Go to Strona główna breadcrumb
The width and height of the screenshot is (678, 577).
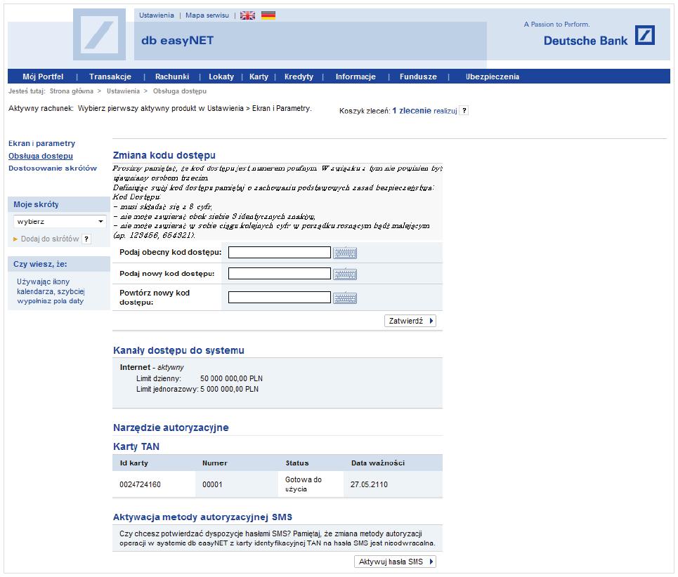click(72, 91)
